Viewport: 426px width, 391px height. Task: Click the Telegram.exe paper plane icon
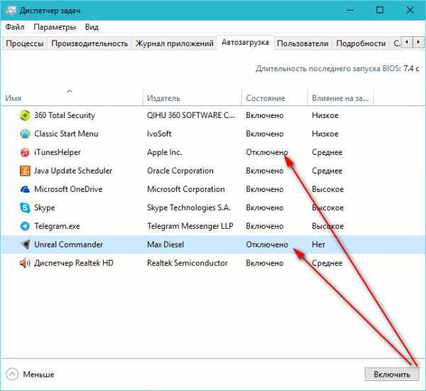25,226
